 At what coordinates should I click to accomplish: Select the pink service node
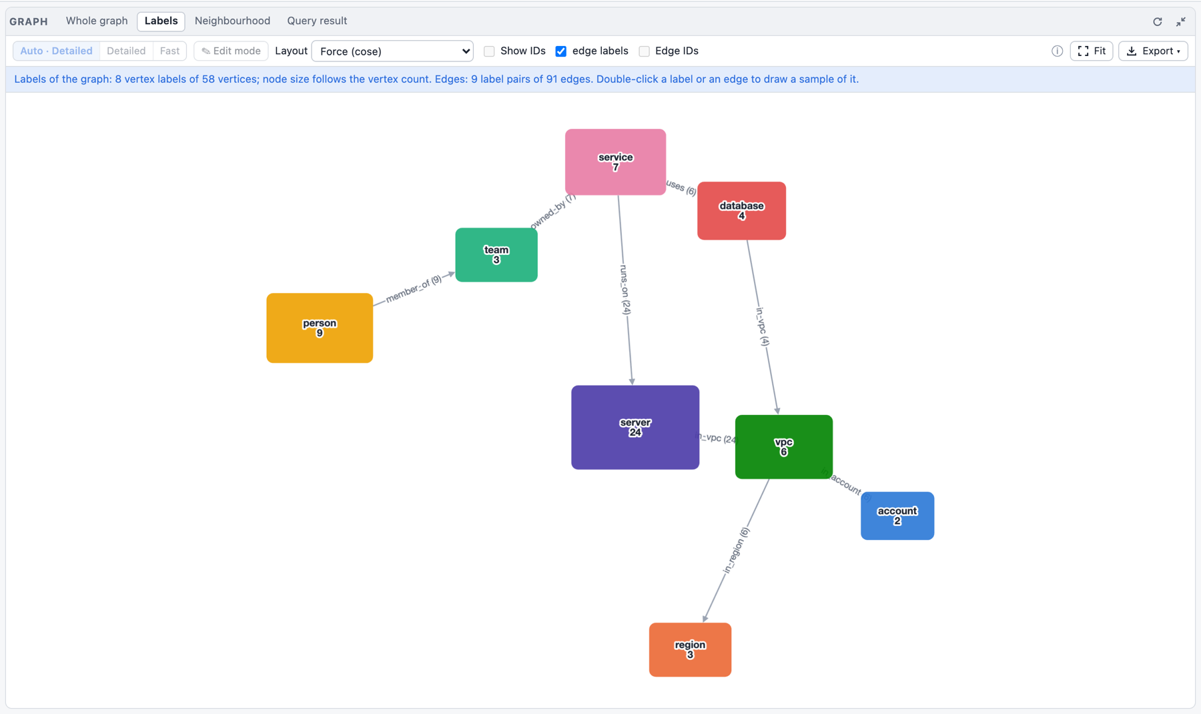(x=615, y=162)
